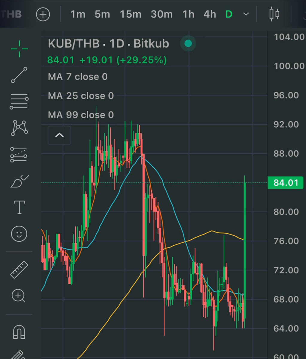Screen dimensions: 306x359
Task: Select the MA 25 close indicator
Action: click(81, 96)
